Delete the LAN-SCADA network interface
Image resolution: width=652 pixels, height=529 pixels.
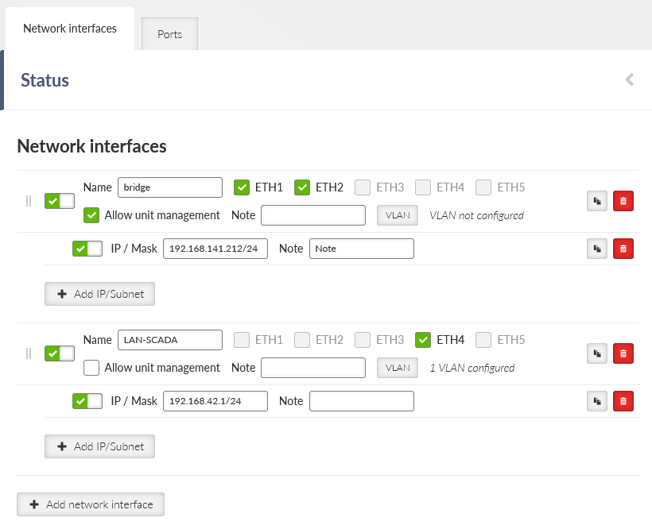click(x=623, y=353)
